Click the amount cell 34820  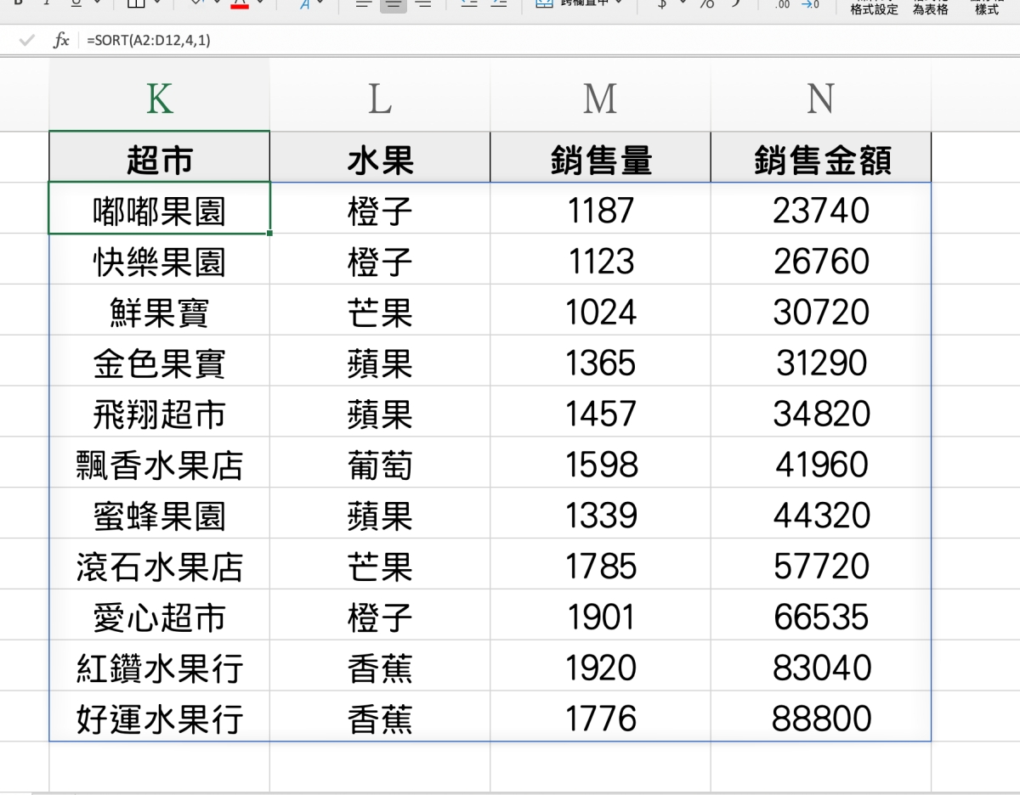pyautogui.click(x=821, y=412)
